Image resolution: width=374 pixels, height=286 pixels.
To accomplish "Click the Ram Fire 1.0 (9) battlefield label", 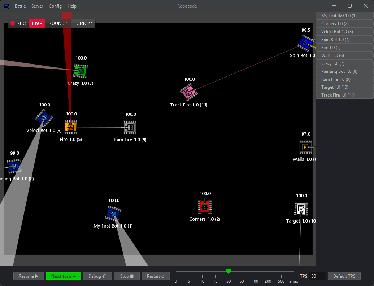I will tap(130, 140).
